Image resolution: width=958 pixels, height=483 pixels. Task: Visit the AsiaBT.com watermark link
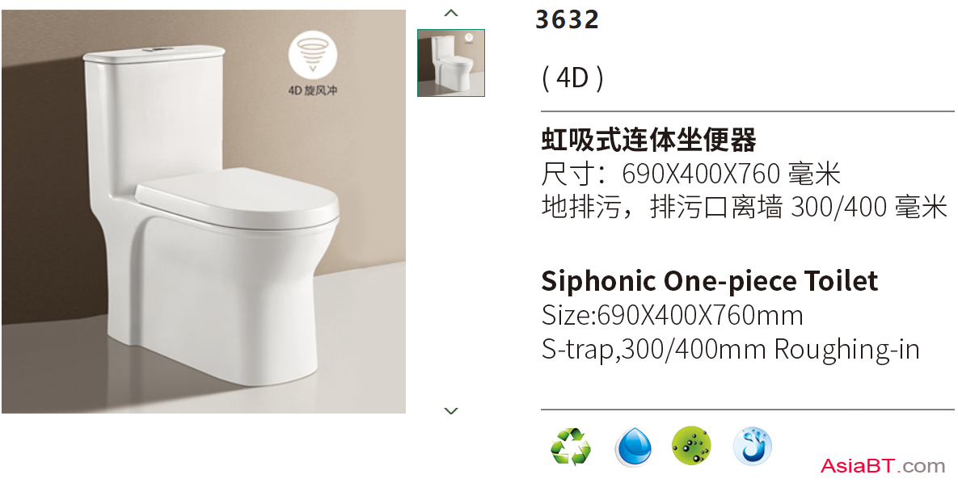[x=883, y=466]
